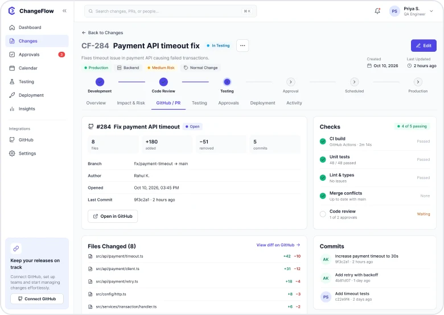Open Insights in the sidebar

pos(37,109)
